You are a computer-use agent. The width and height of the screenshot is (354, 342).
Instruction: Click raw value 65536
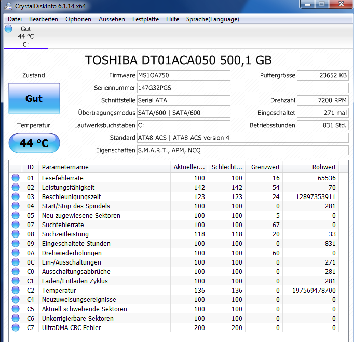(x=326, y=178)
